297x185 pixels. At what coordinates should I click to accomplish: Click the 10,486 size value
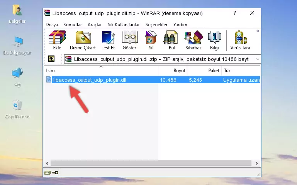[x=168, y=80]
